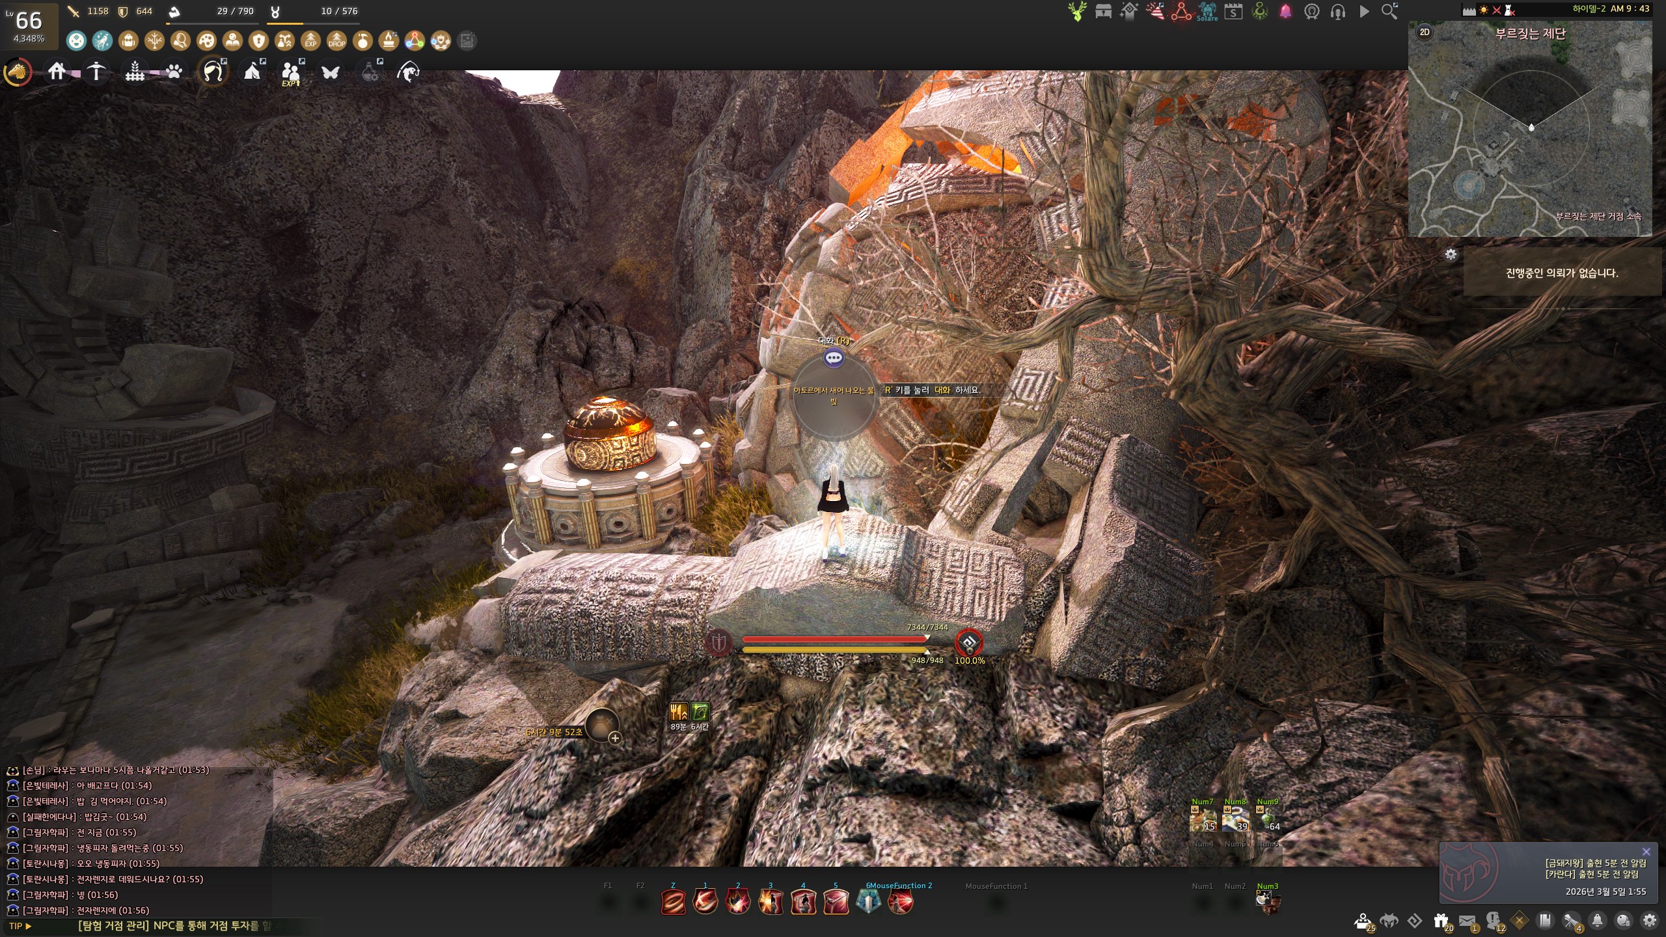1666x937 pixels.
Task: Click the EXP buff status icon
Action: (310, 41)
